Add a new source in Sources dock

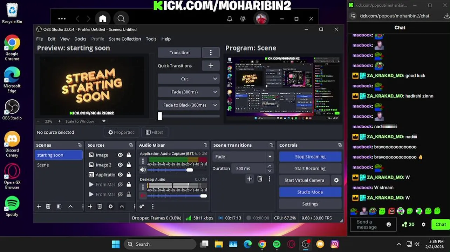90,206
